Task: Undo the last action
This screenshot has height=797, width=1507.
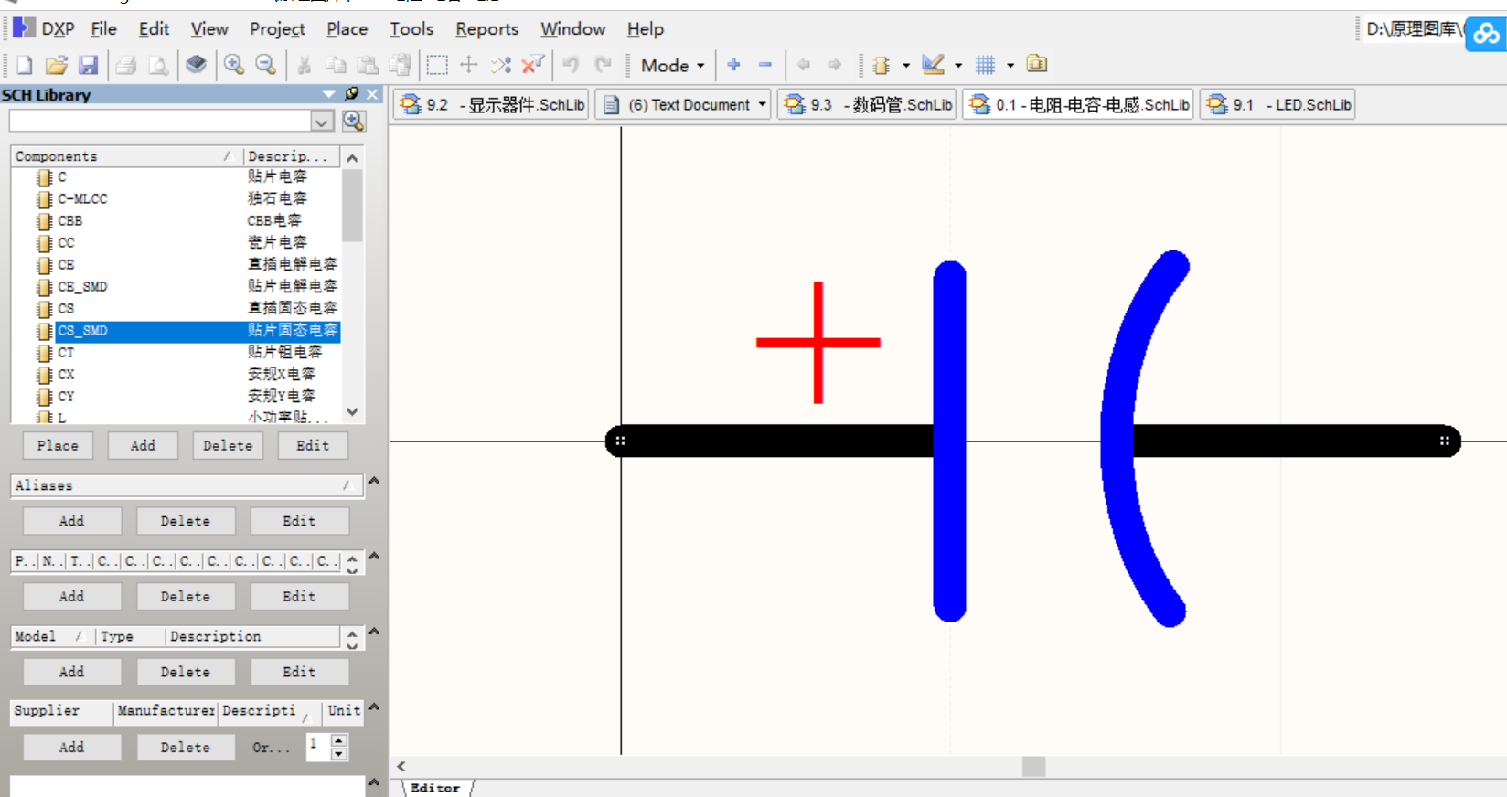Action: pyautogui.click(x=571, y=65)
